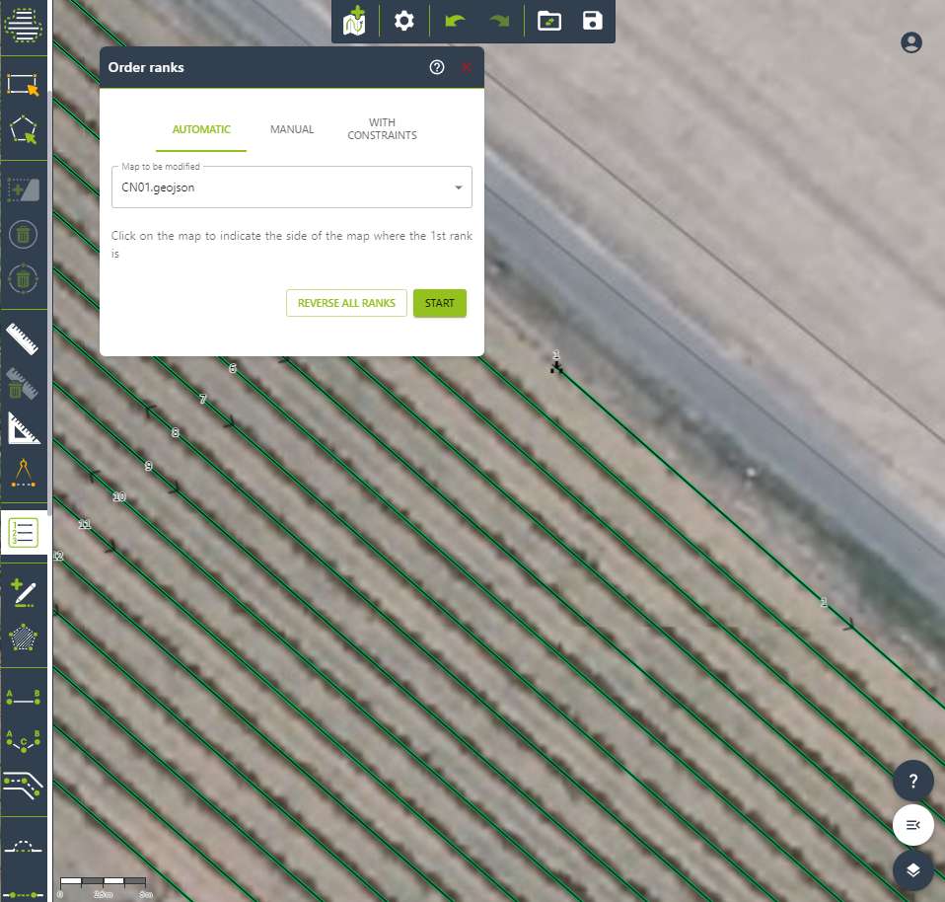
Task: Save the map with floppy disk icon
Action: [592, 21]
